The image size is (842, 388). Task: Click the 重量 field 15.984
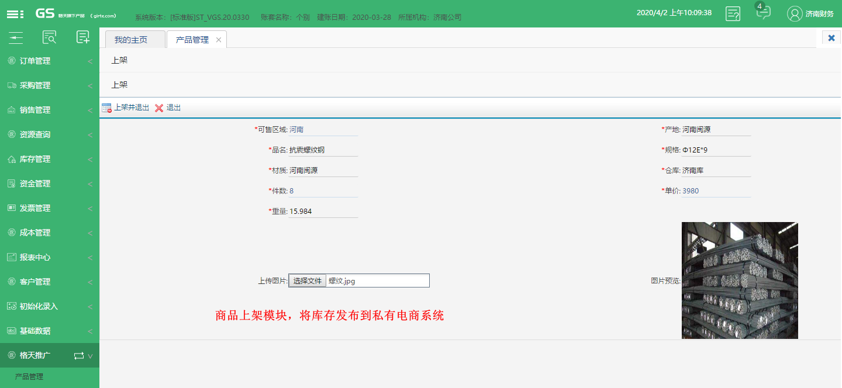click(x=323, y=212)
